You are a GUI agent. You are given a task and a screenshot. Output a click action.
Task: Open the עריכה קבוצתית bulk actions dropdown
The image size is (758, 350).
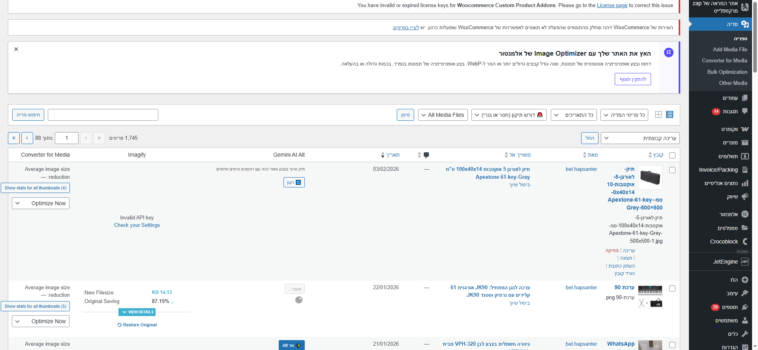(x=640, y=138)
